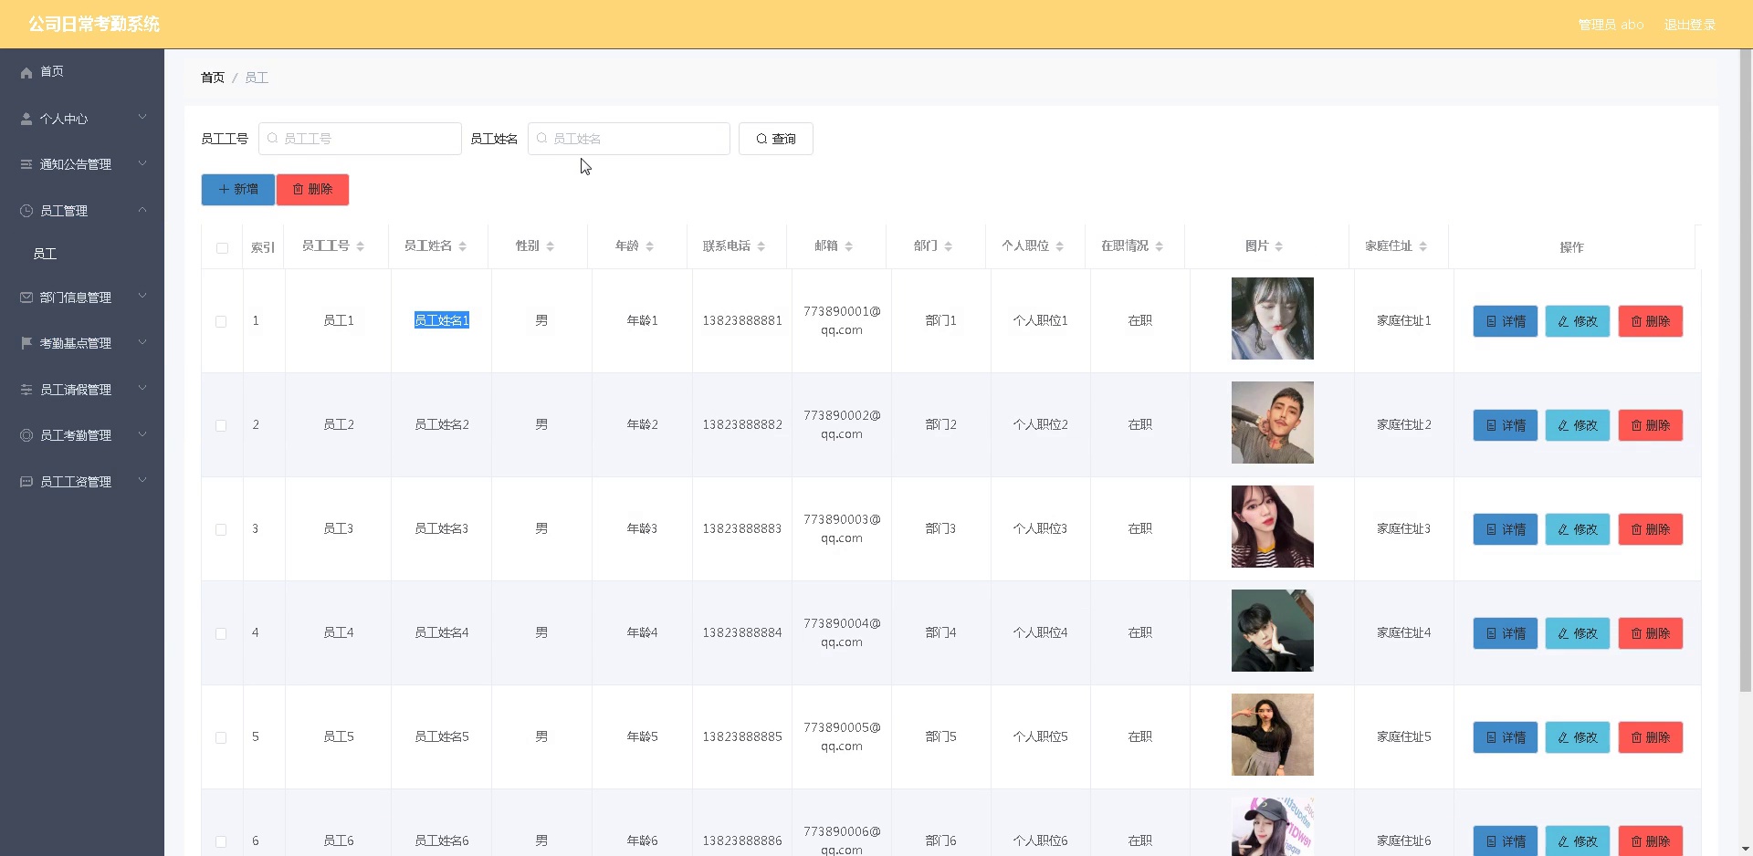The height and width of the screenshot is (856, 1753).
Task: Sort by 员工工号 column arrows
Action: (x=361, y=246)
